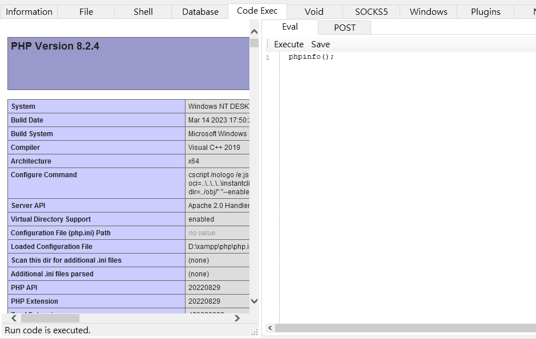Image resolution: width=536 pixels, height=339 pixels.
Task: Click the Execute button
Action: point(289,44)
